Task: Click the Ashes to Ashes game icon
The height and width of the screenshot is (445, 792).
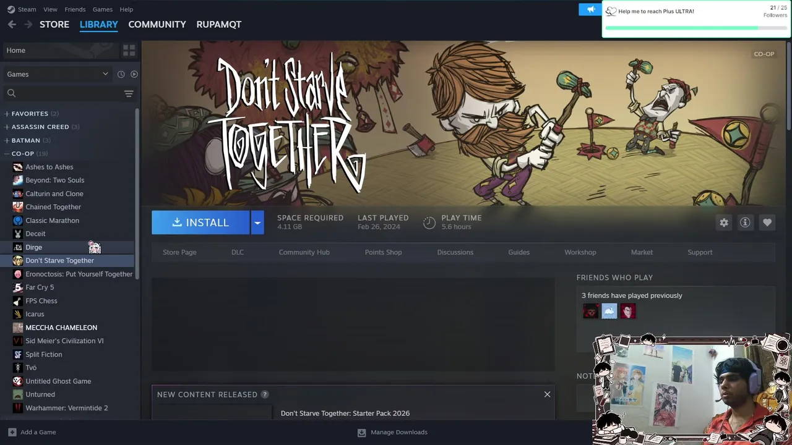Action: click(18, 167)
